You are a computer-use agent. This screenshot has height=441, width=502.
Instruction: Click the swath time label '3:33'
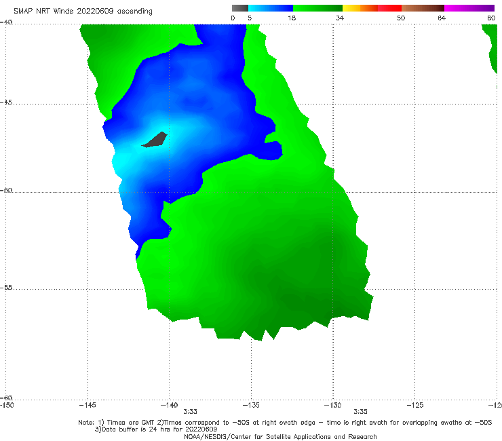190,412
